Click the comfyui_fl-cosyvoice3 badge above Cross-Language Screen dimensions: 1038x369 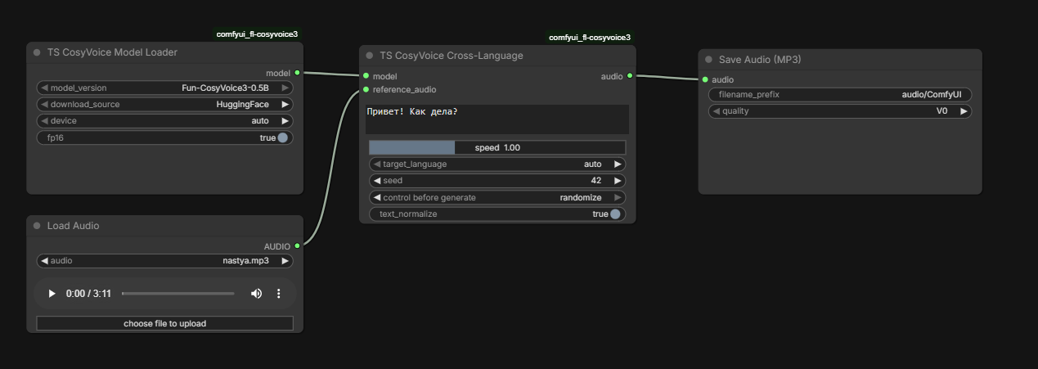coord(590,38)
